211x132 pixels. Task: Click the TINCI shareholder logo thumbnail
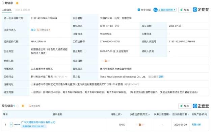(x=17, y=125)
